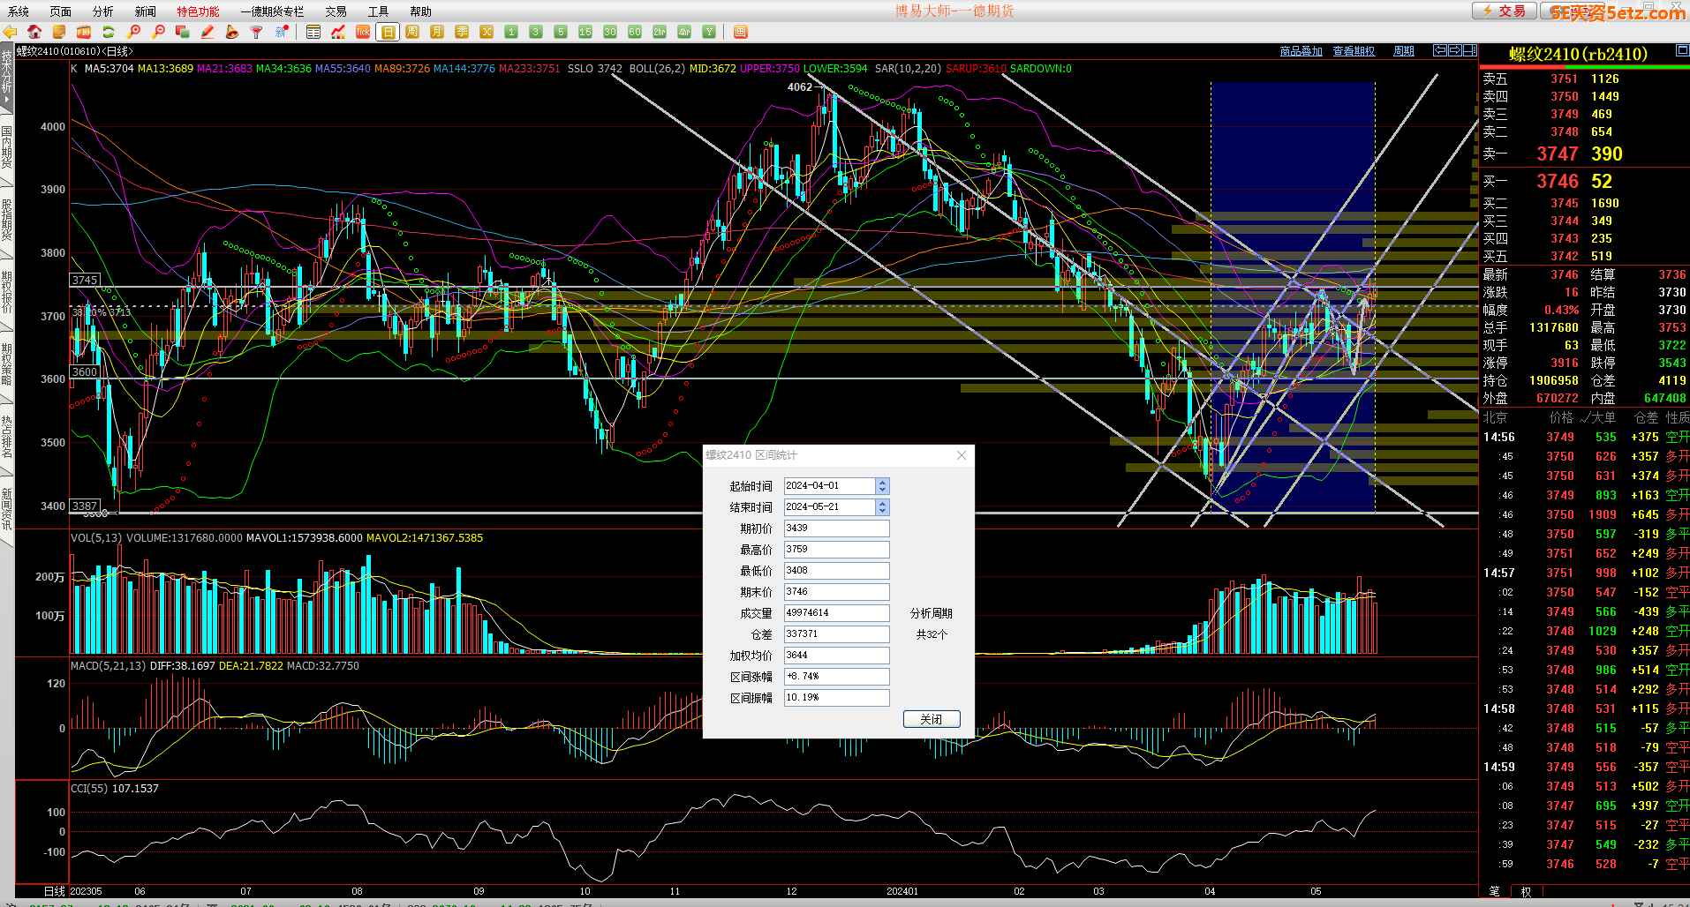This screenshot has width=1690, height=907.
Task: Select the 2hr period icon
Action: click(660, 32)
